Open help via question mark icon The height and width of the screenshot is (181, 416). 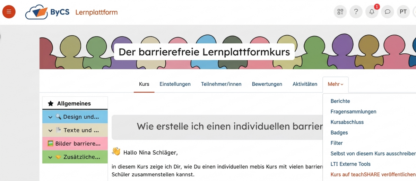point(356,12)
